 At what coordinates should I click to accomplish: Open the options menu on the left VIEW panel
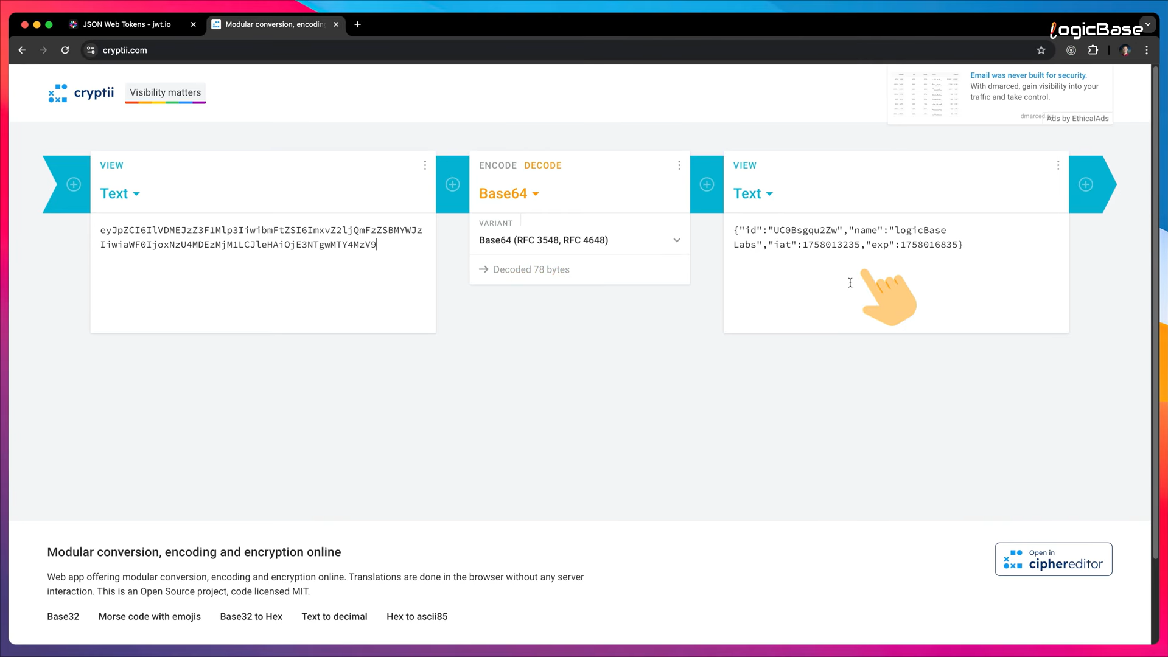coord(425,165)
